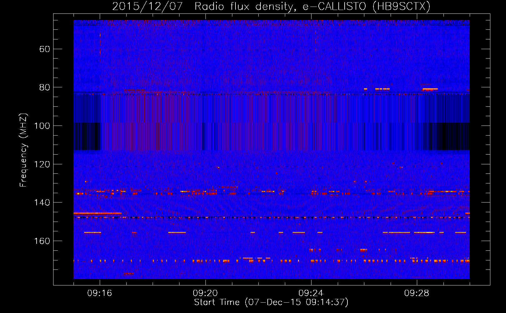The width and height of the screenshot is (506, 313).
Task: Click the 09:24 time tick label
Action: point(311,293)
